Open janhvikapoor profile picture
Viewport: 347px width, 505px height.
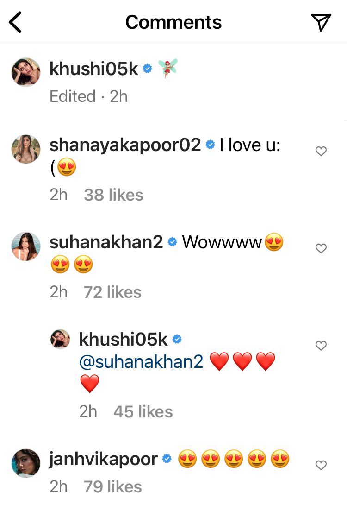tap(26, 463)
